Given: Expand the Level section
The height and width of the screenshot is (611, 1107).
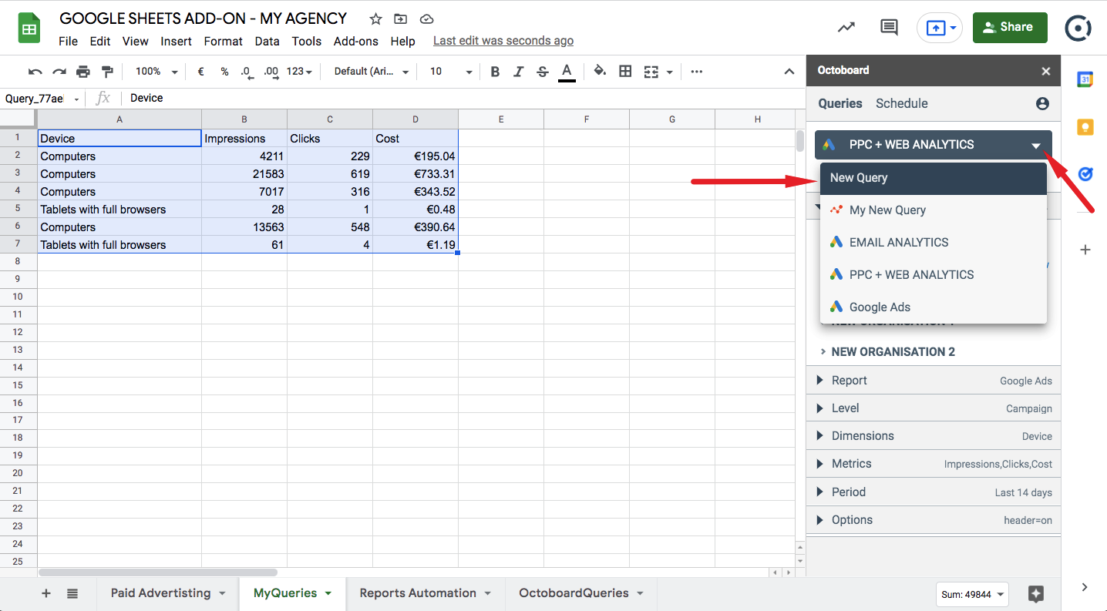Looking at the screenshot, I should coord(934,408).
